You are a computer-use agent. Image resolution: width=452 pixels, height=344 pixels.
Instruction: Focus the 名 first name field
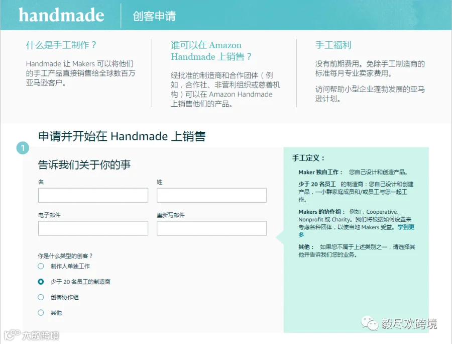93,195
